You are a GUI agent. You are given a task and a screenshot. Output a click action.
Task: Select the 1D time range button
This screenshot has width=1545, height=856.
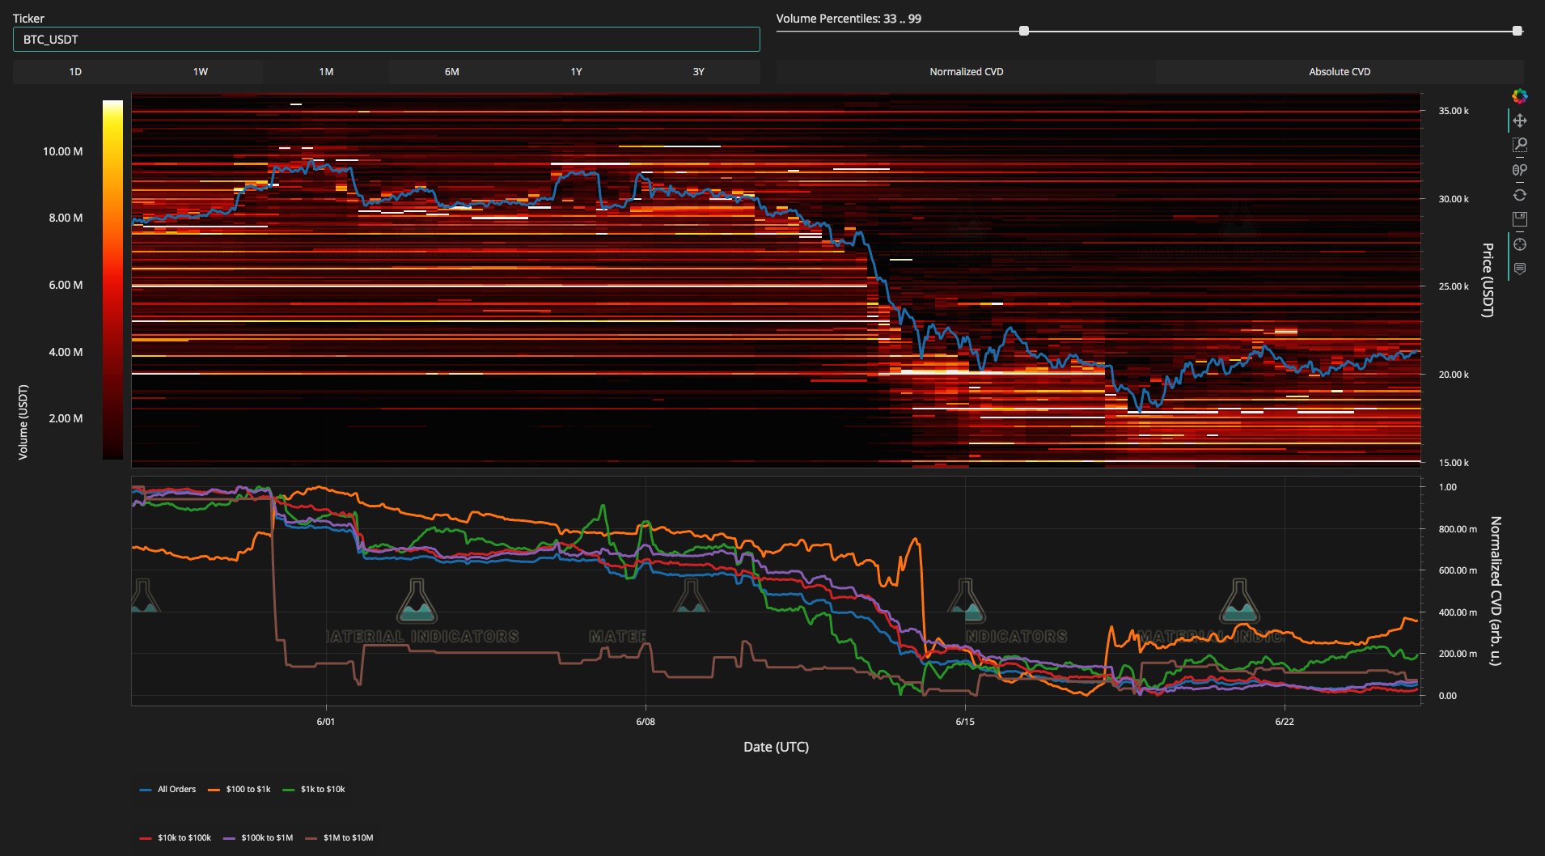(x=75, y=72)
